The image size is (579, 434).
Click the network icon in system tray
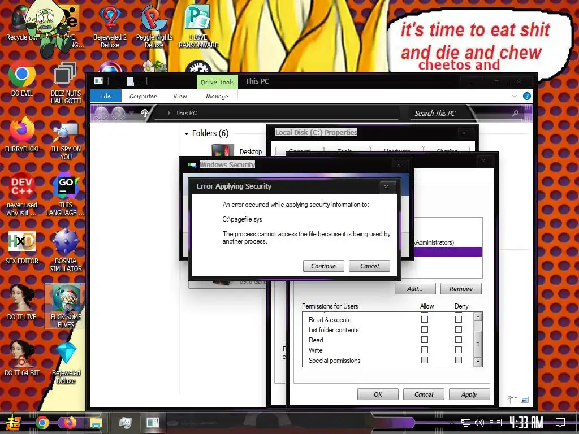coord(466,423)
